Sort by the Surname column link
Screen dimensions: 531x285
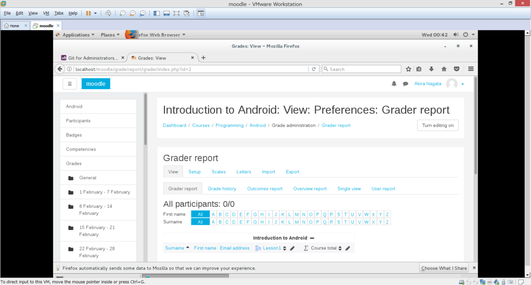click(174, 248)
